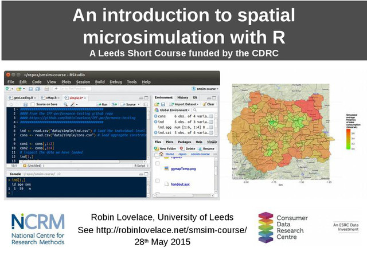
Task: Open the Import Dataset dropdown
Action: coord(184,104)
